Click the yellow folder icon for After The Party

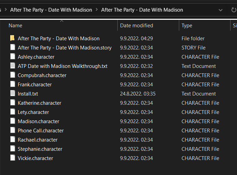(x=12, y=39)
